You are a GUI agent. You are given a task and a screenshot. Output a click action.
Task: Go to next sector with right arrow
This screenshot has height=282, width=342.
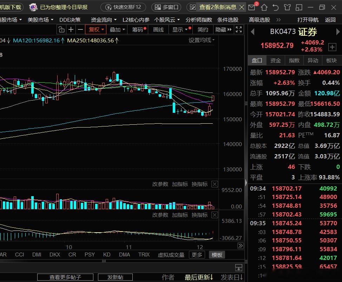tap(338, 32)
